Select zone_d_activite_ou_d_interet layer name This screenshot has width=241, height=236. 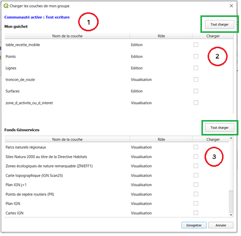29,103
